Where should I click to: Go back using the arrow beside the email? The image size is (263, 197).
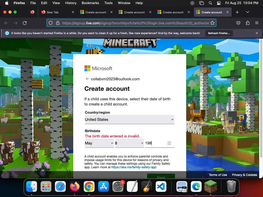click(87, 79)
